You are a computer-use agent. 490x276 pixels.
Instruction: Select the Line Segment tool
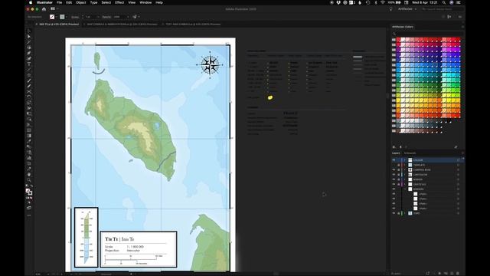click(x=29, y=70)
